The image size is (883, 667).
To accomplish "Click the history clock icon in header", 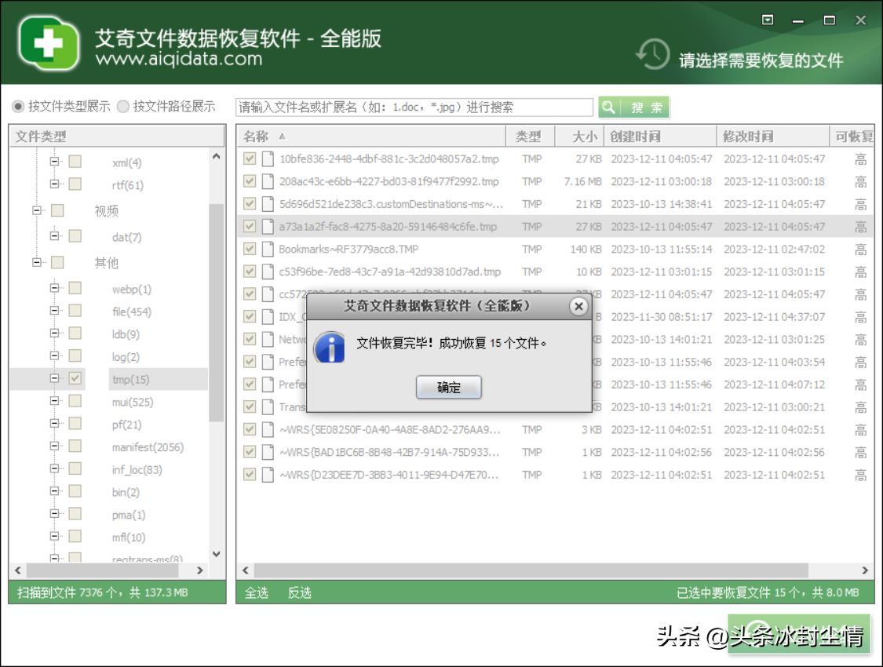I will point(652,55).
